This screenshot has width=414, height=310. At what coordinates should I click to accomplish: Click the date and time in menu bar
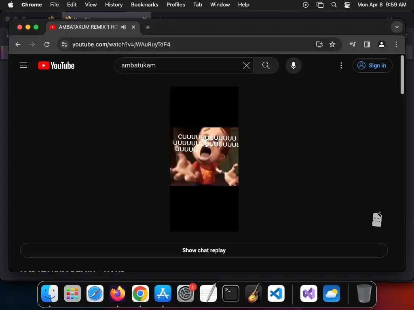(x=382, y=4)
